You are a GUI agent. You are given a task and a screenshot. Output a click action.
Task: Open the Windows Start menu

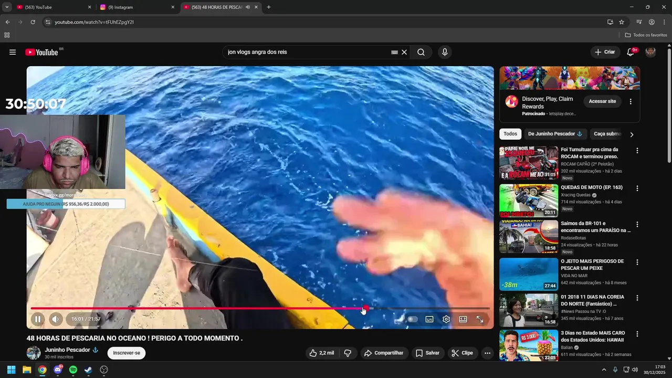click(x=11, y=370)
